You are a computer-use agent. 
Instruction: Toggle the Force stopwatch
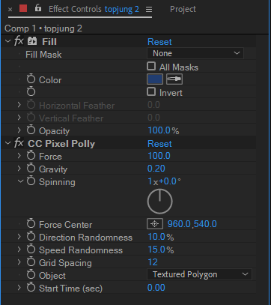pyautogui.click(x=31, y=155)
